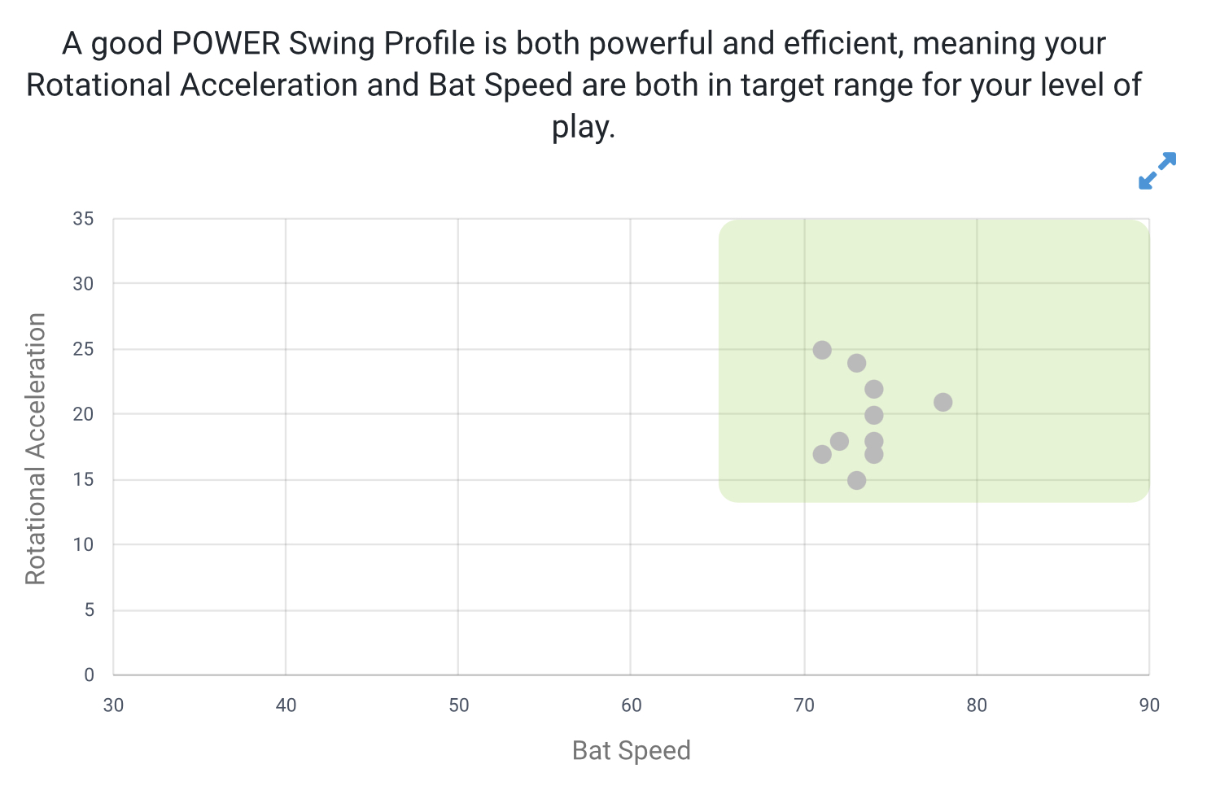Image resolution: width=1207 pixels, height=786 pixels.
Task: Select the outlier point at bat speed 78
Action: pyautogui.click(x=942, y=402)
